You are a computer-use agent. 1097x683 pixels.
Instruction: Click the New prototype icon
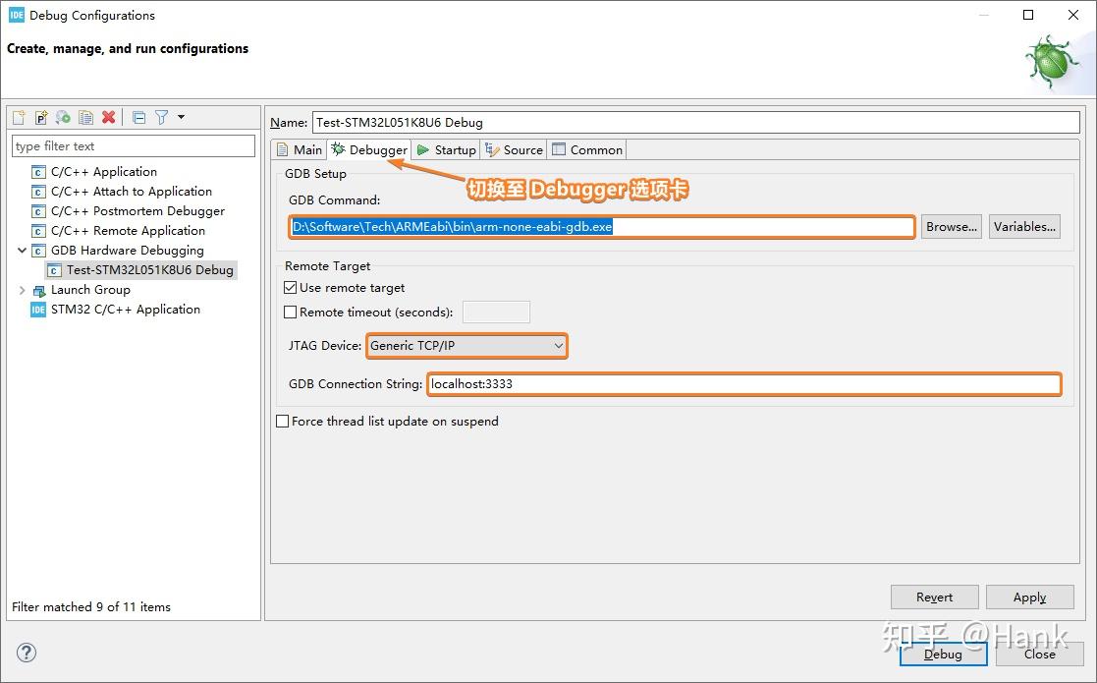[41, 118]
